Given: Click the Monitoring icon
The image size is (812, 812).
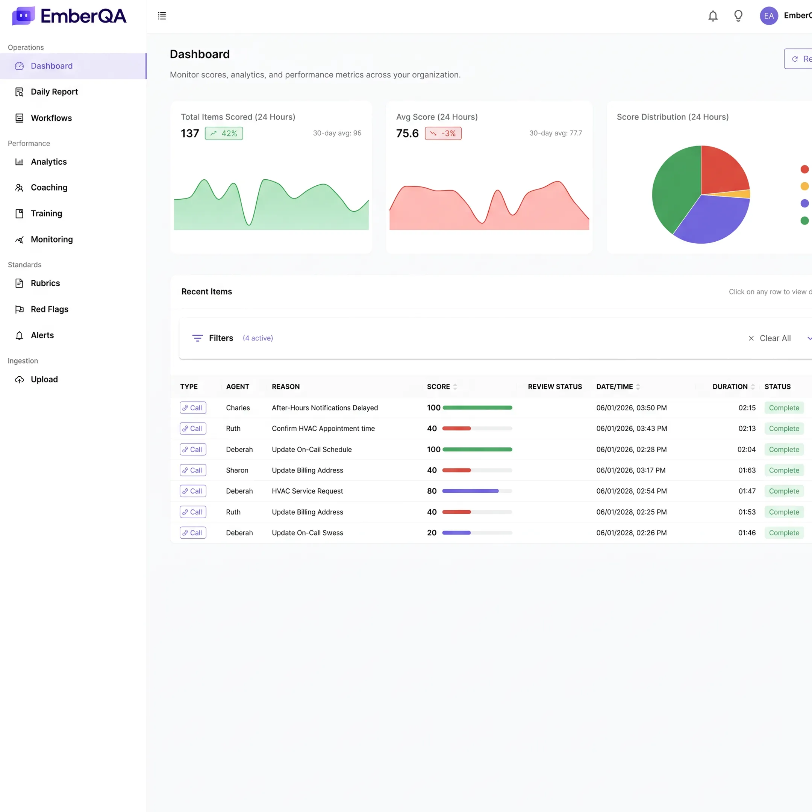Looking at the screenshot, I should pos(19,239).
